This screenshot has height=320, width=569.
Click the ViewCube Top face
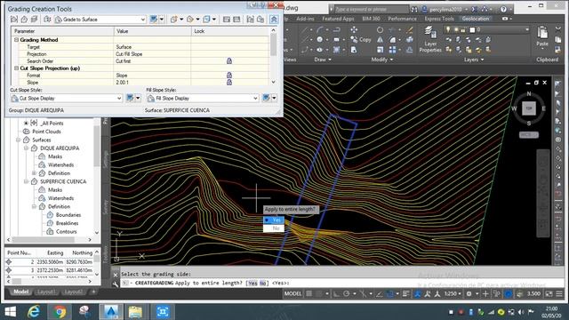(529, 108)
